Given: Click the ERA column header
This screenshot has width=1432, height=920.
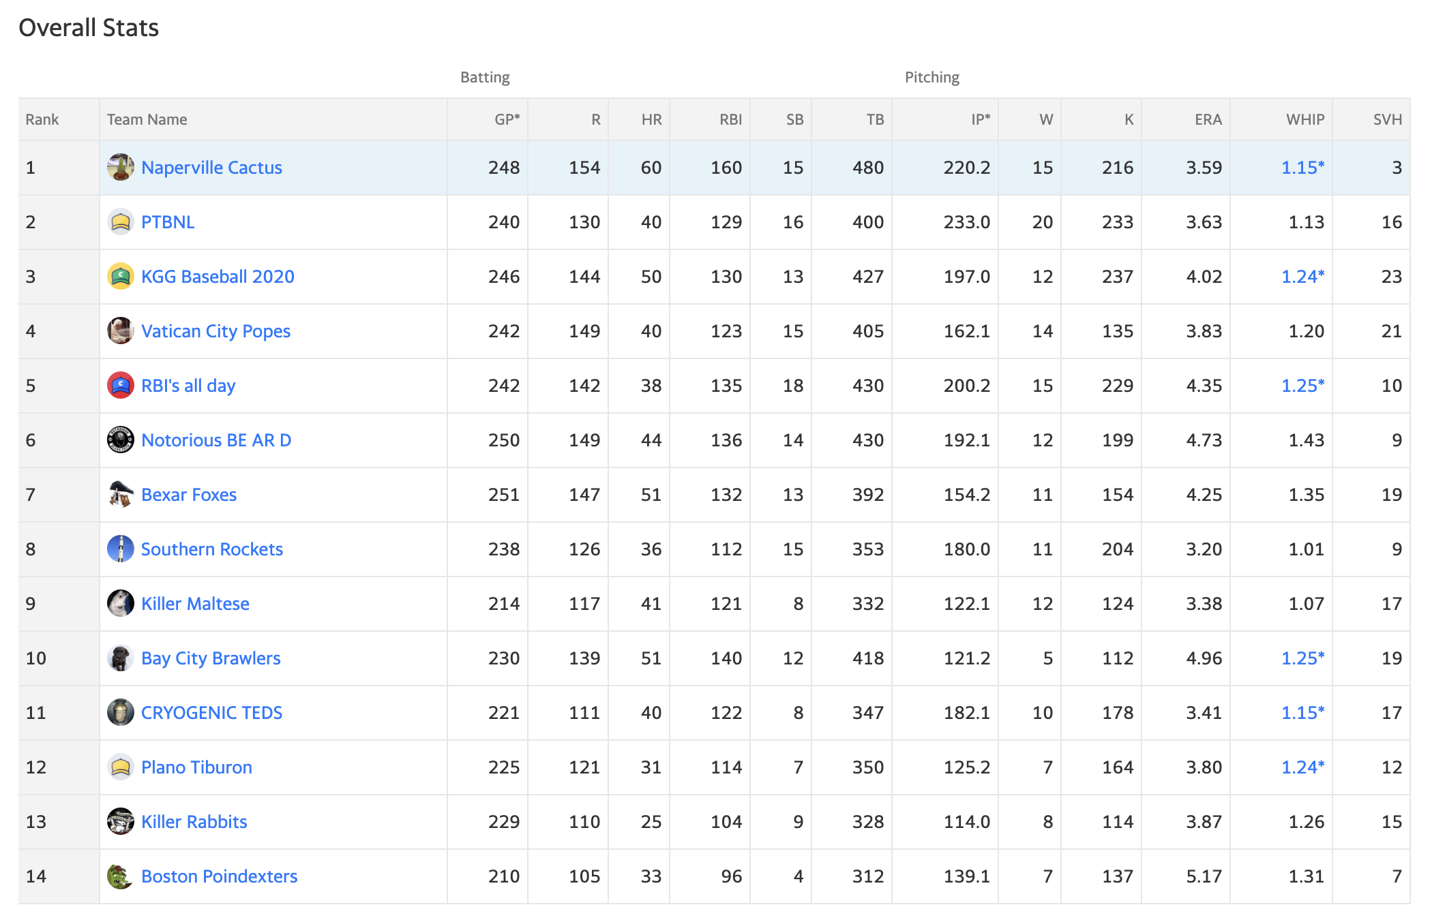Looking at the screenshot, I should tap(1208, 120).
